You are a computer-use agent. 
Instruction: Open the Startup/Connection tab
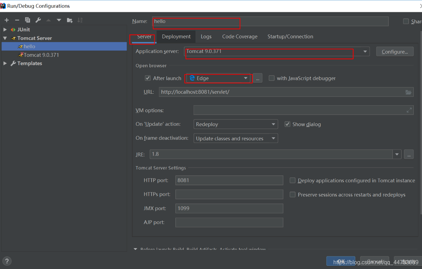coord(290,37)
